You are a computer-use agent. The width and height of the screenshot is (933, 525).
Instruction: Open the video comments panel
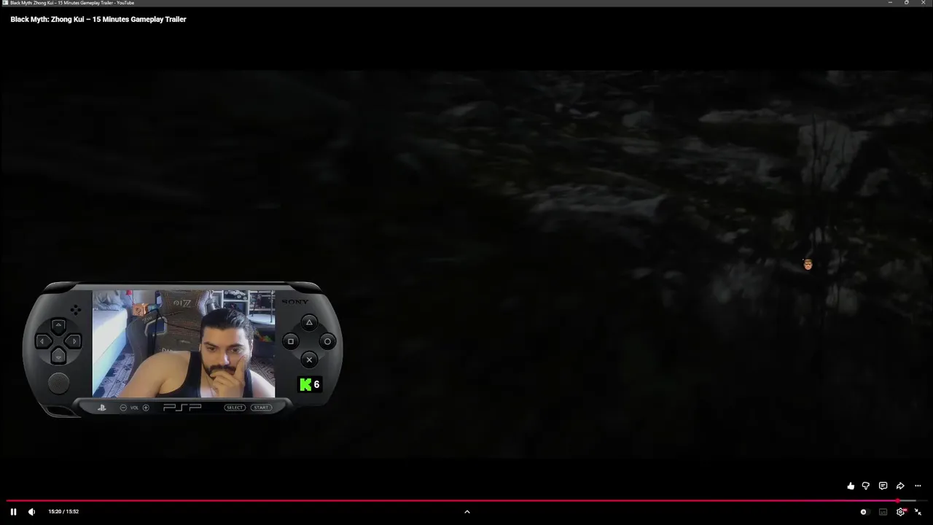click(883, 486)
